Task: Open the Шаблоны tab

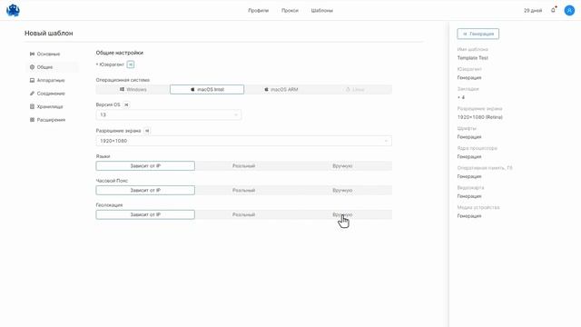Action: (322, 10)
